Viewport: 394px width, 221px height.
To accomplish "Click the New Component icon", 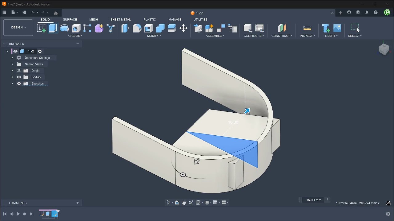I will [x=209, y=28].
